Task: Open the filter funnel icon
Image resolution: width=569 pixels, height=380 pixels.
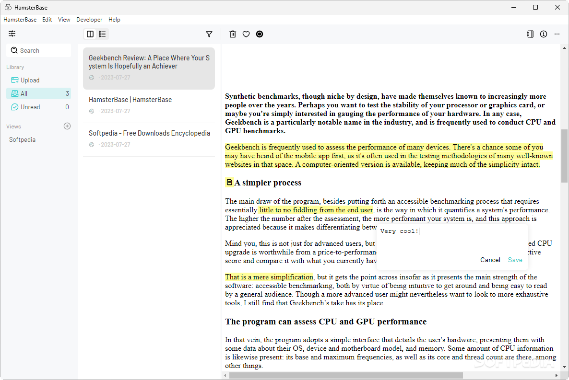Action: click(209, 34)
